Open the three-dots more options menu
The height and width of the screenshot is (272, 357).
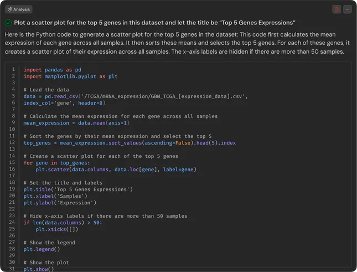[348, 9]
